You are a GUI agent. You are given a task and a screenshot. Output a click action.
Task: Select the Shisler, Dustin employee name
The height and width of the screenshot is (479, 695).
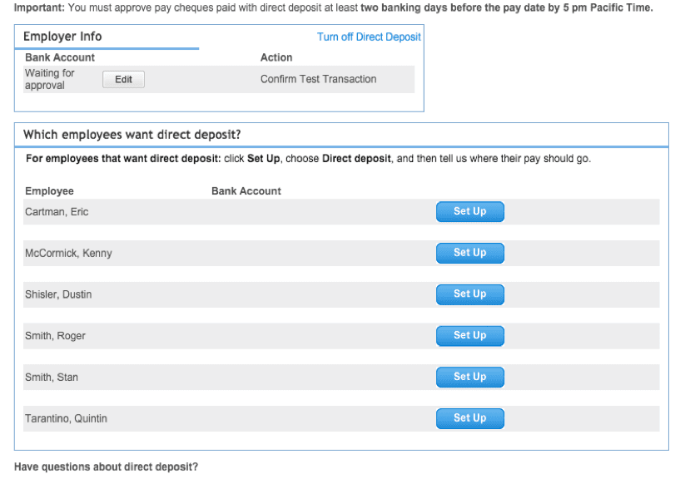pos(58,294)
